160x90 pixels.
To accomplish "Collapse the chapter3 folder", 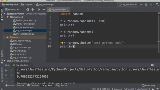I will point(8,17).
